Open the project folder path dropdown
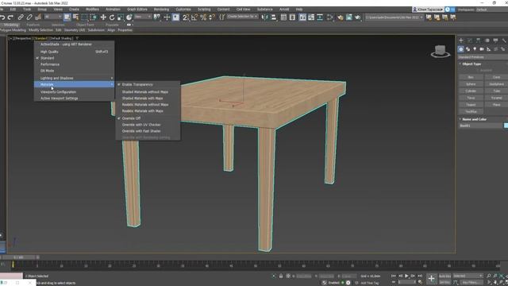This screenshot has width=508, height=286. [x=394, y=17]
